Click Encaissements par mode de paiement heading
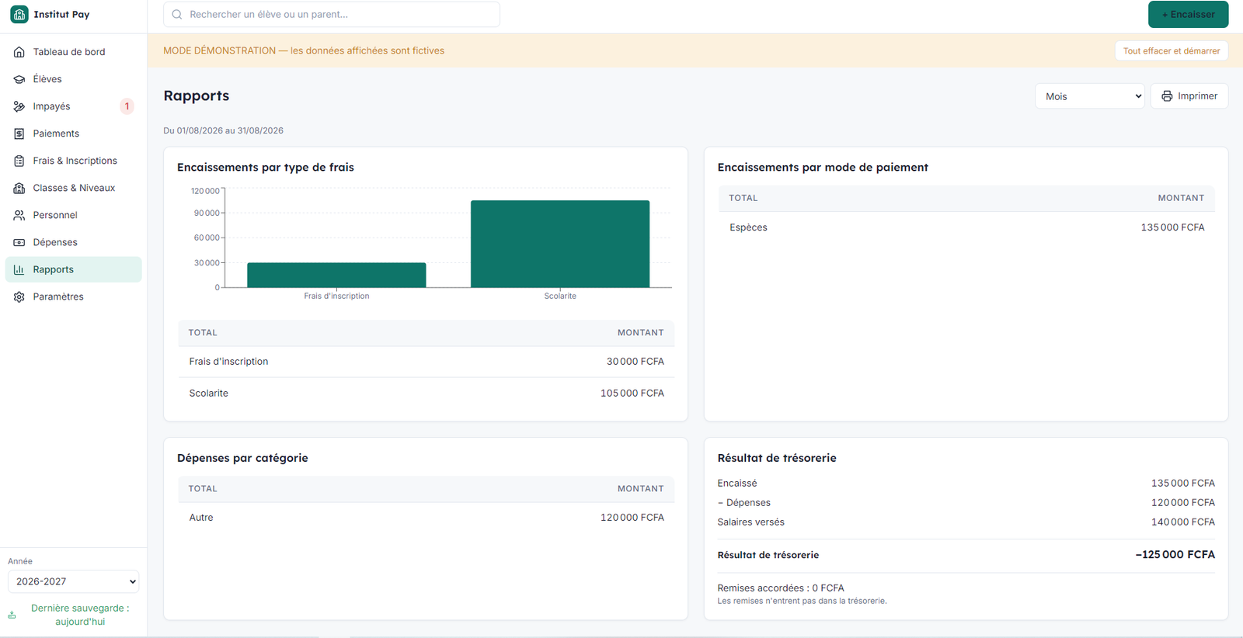Screen dimensions: 1243x638 coord(823,167)
